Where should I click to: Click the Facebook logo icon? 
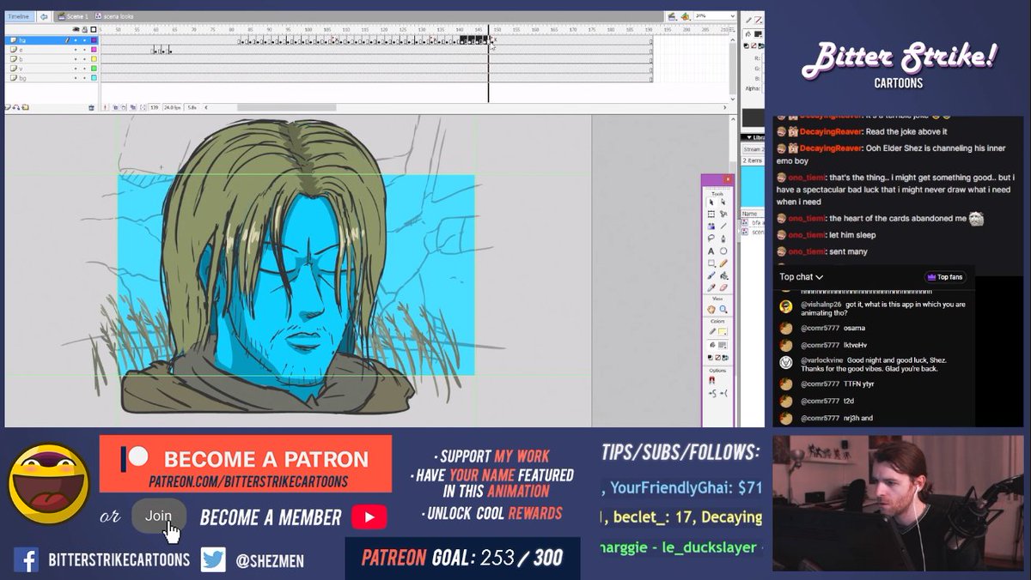[x=26, y=560]
